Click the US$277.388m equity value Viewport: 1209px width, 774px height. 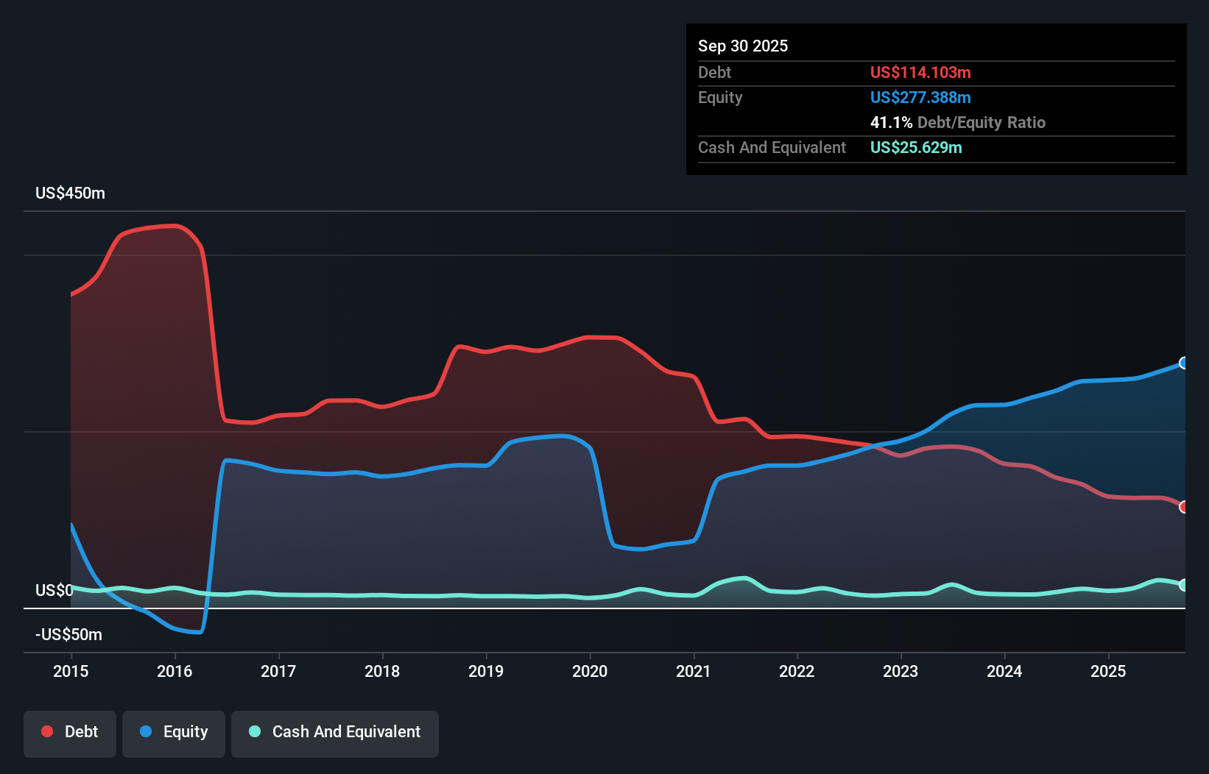920,97
